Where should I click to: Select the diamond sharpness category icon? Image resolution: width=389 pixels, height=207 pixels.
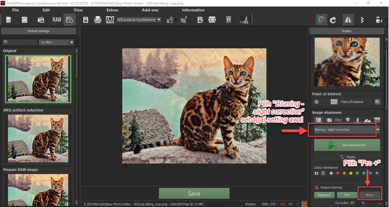pyautogui.click(x=348, y=120)
